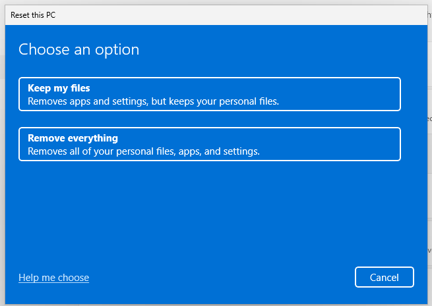The height and width of the screenshot is (306, 432).
Task: Choose the Keep my files option
Action: (x=209, y=94)
